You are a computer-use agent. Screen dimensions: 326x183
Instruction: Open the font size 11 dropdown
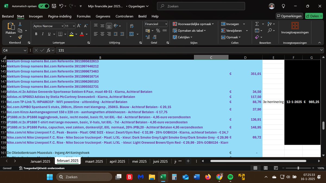coord(74,26)
